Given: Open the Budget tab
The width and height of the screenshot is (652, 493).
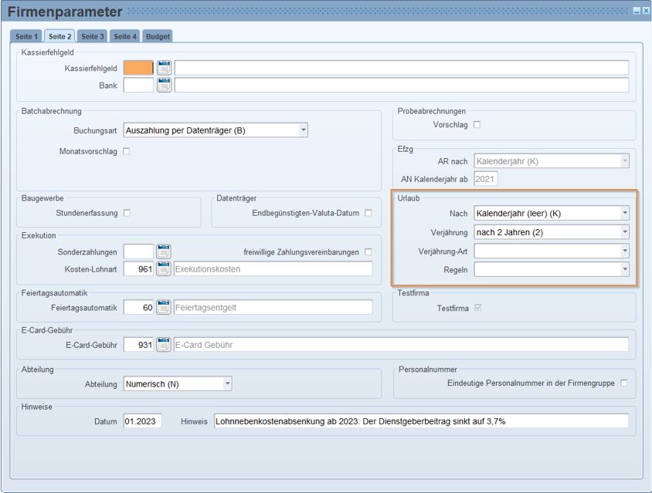Looking at the screenshot, I should [x=158, y=36].
